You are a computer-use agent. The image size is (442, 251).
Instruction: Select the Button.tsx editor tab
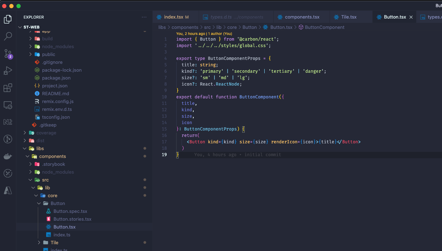click(395, 17)
